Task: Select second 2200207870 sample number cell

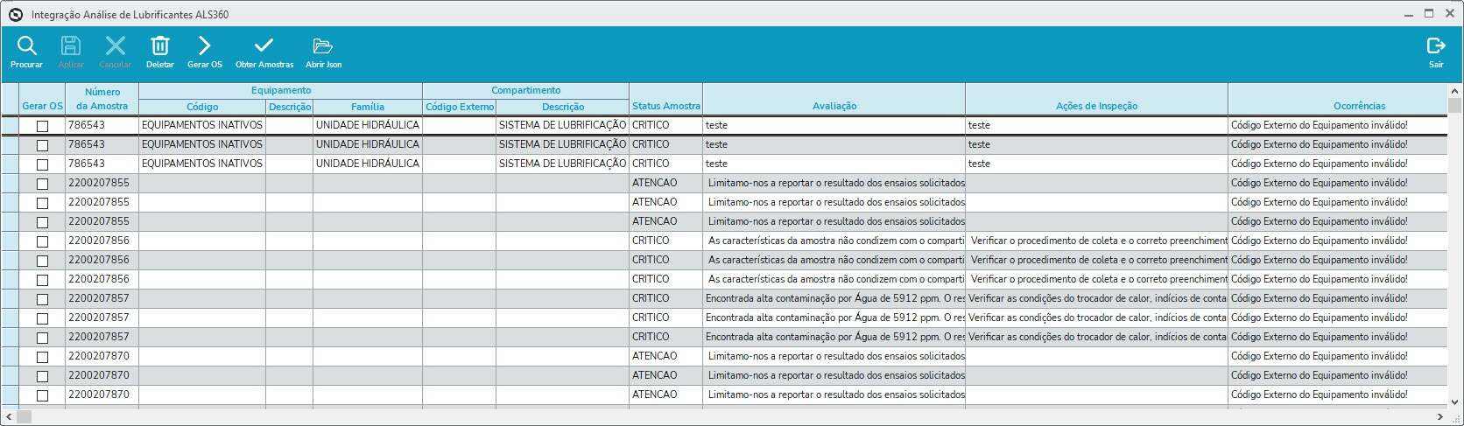Action: (x=102, y=375)
